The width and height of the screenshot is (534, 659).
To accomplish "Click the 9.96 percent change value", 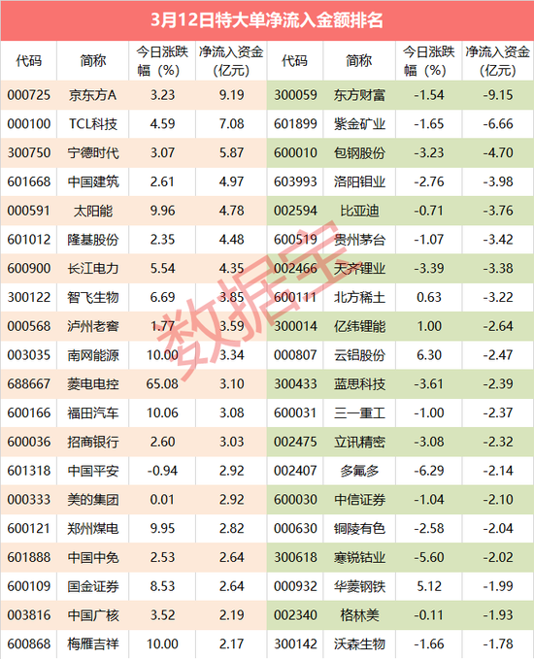I will point(162,211).
